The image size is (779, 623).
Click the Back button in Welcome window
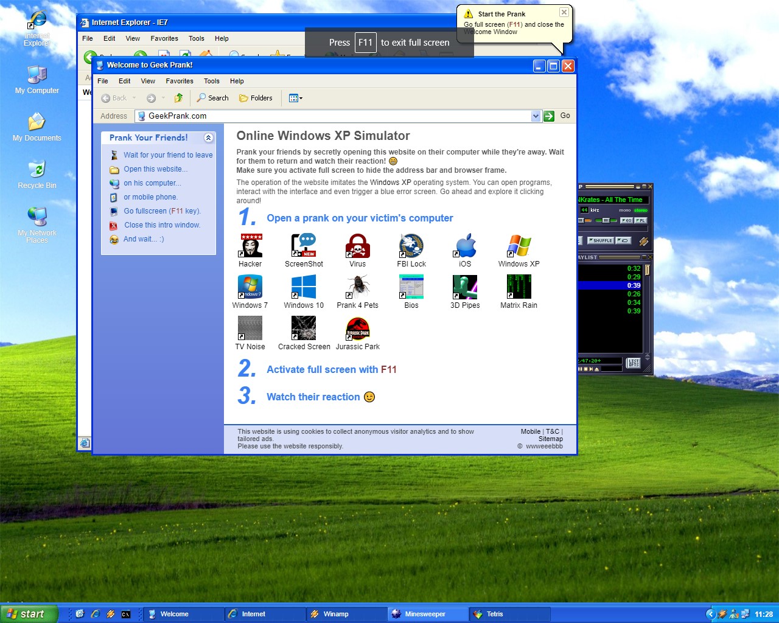coord(114,98)
